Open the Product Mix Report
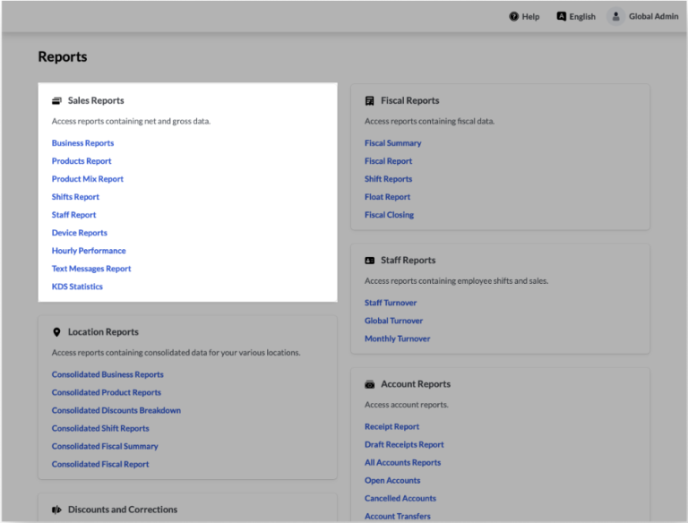688x523 pixels. pos(88,179)
